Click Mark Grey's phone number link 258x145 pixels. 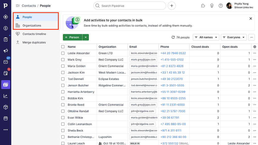click(172, 60)
